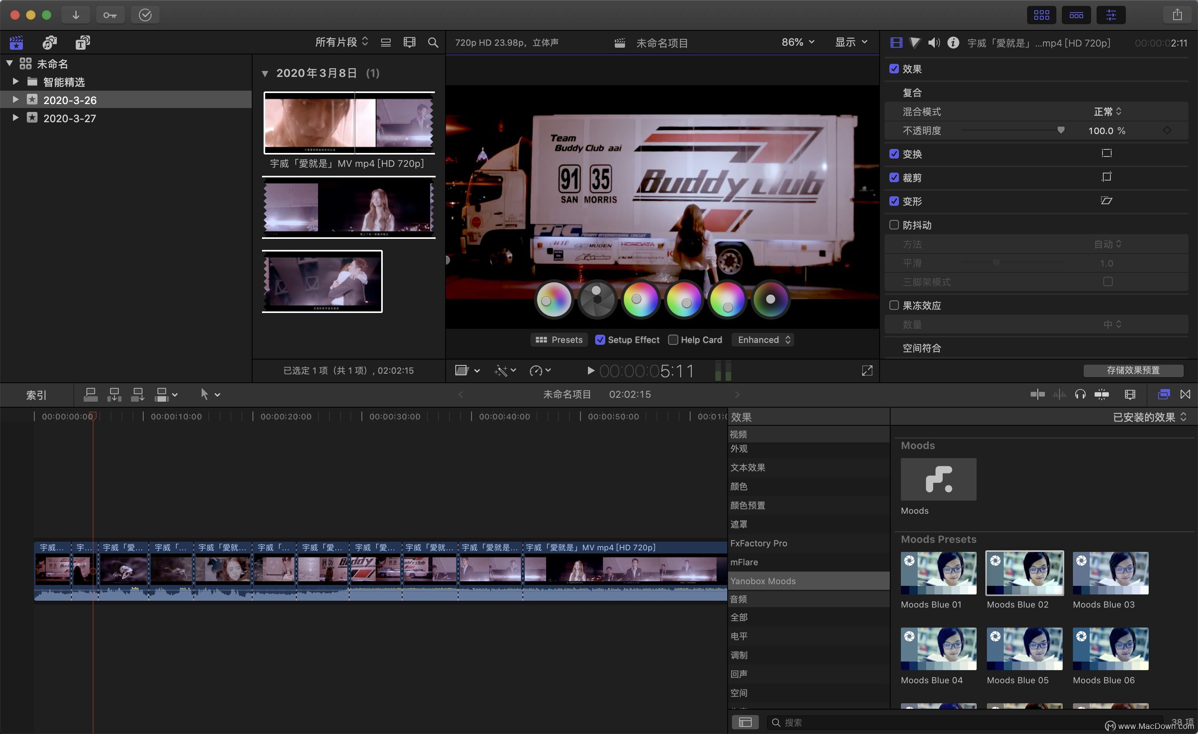Open the audio inspector speaker icon
Viewport: 1198px width, 734px height.
tap(934, 43)
